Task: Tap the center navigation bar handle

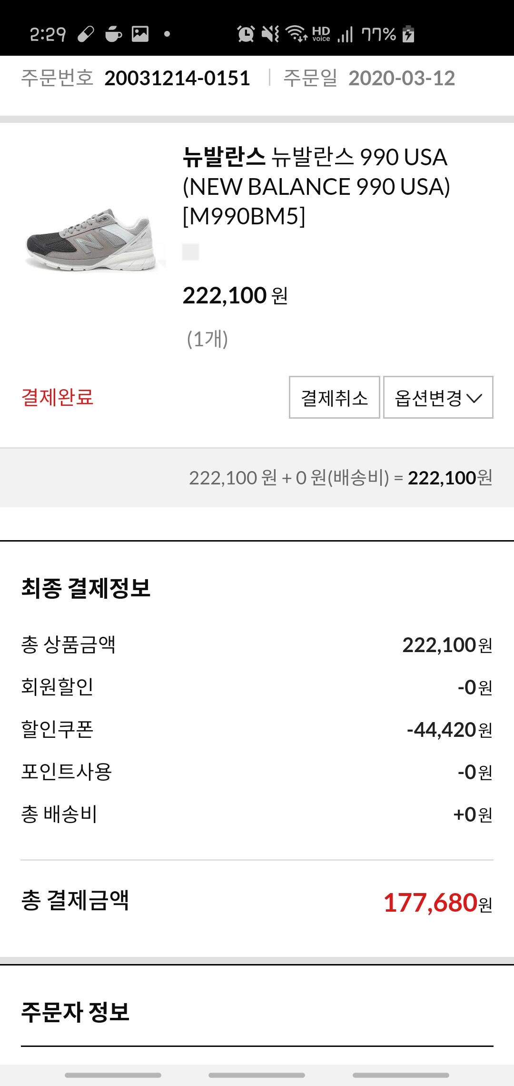Action: [257, 1075]
